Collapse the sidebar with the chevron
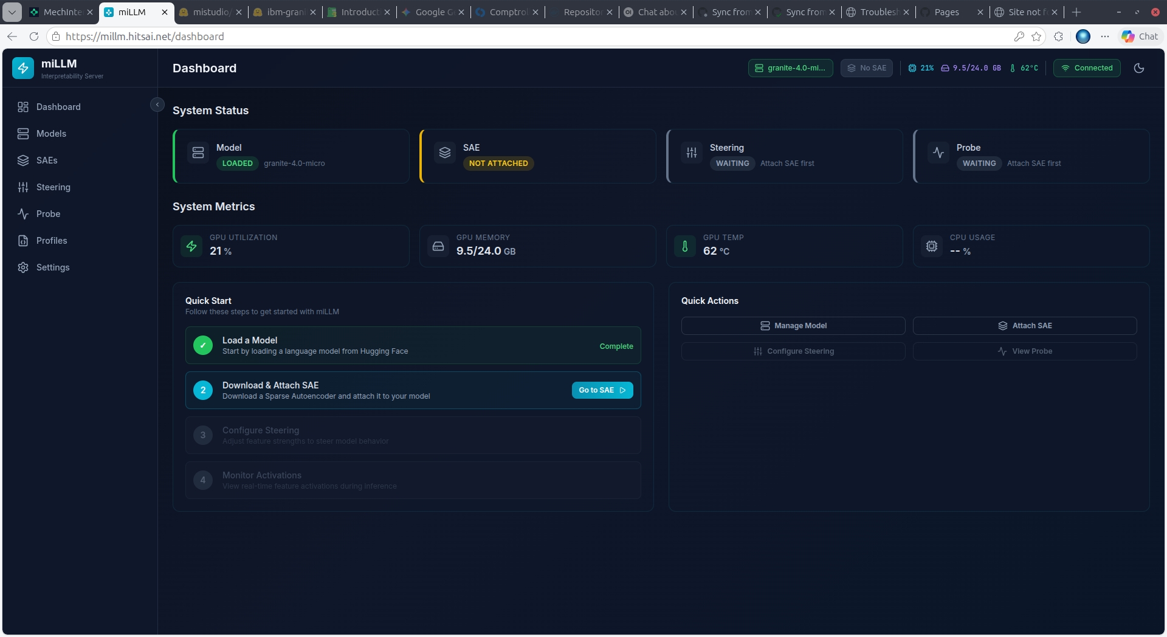 (157, 104)
